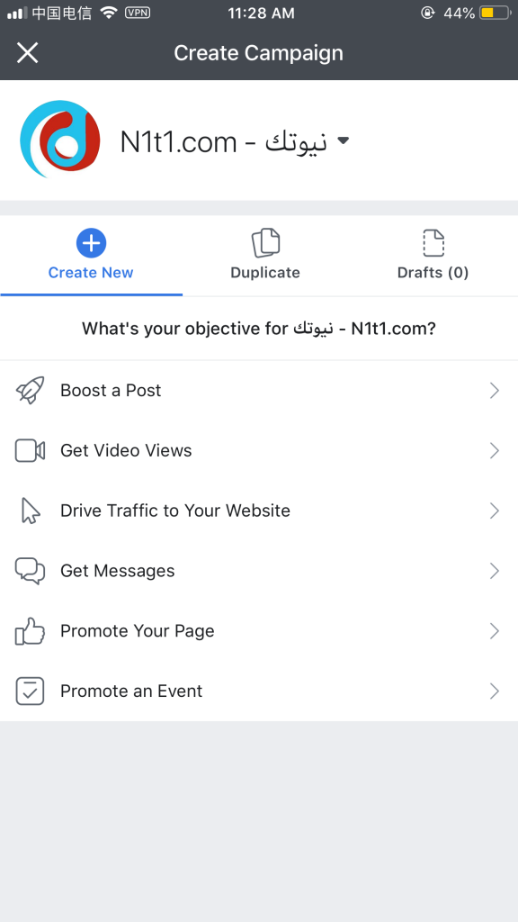Tap the chat bubbles messages icon
Screen dimensions: 518x922
pos(30,570)
